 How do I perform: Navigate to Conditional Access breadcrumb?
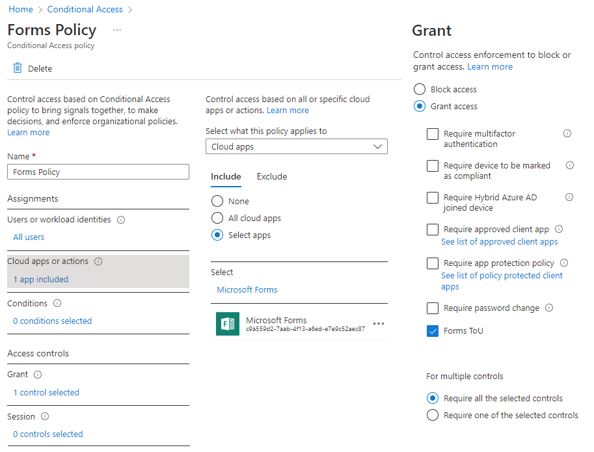[85, 9]
